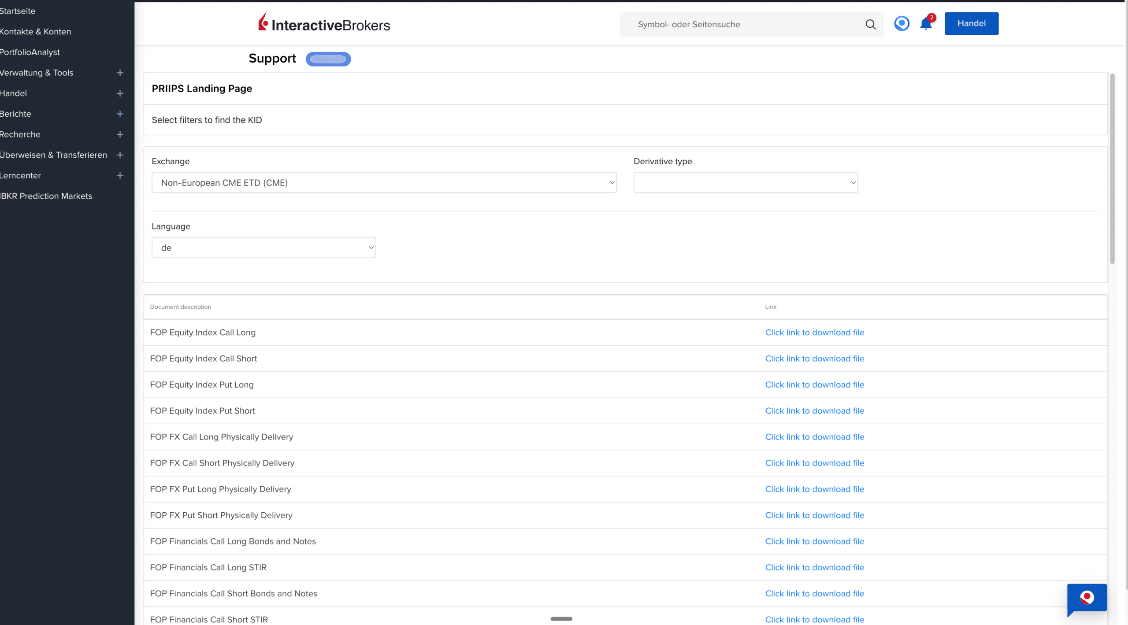Open the blue circular account icon

tap(902, 23)
